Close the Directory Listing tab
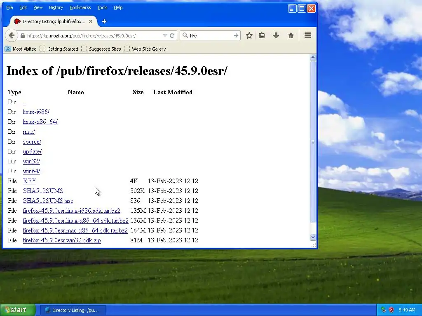This screenshot has width=422, height=316. 91,21
